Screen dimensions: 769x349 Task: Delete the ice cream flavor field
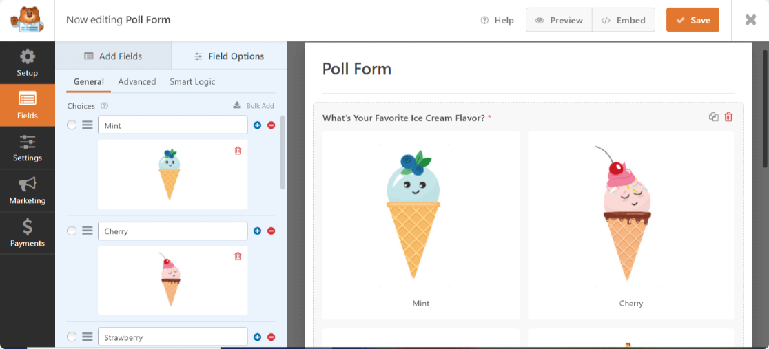tap(729, 116)
